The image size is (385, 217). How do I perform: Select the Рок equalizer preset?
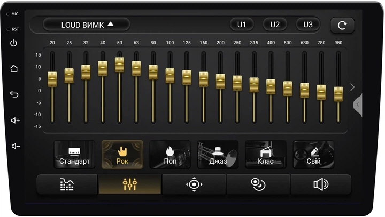(x=122, y=155)
